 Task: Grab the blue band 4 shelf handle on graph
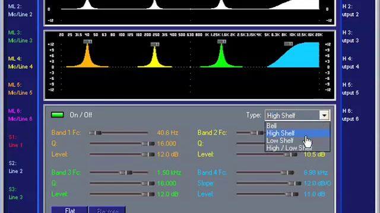point(289,44)
